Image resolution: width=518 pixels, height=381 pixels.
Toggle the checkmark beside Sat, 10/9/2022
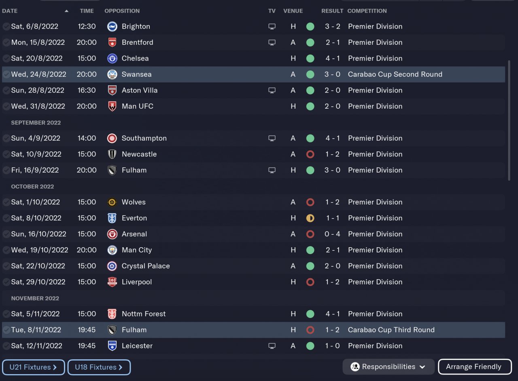click(x=6, y=154)
